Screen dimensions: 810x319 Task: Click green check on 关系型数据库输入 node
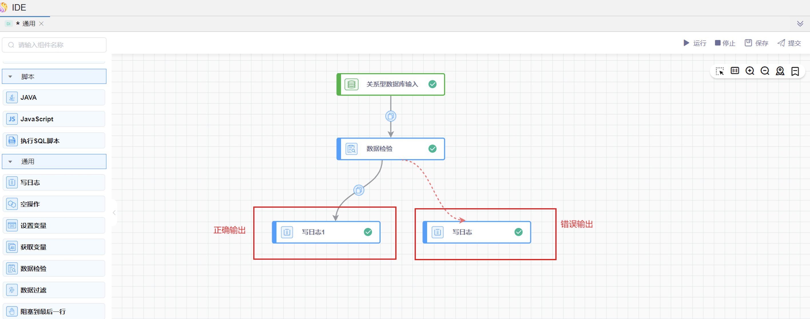tap(432, 84)
